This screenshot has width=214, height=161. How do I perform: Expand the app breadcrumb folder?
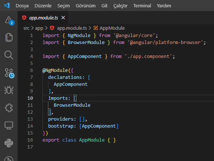[39, 28]
